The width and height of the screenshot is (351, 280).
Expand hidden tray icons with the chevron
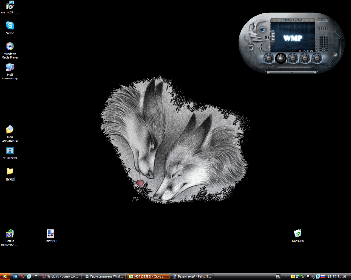287,276
